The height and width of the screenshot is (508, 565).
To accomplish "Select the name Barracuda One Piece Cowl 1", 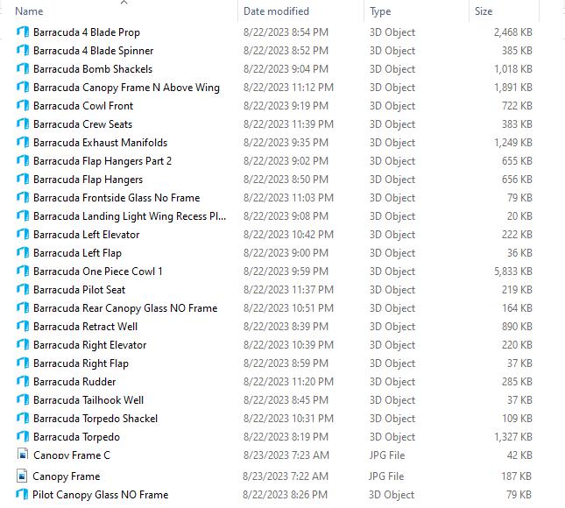I will point(97,271).
